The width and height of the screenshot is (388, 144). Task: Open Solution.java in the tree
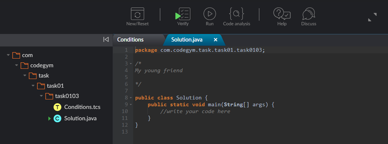[80, 118]
